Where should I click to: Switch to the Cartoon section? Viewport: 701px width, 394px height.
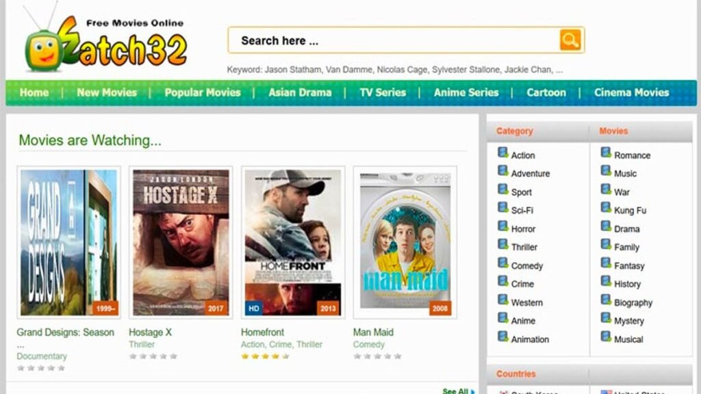click(546, 92)
